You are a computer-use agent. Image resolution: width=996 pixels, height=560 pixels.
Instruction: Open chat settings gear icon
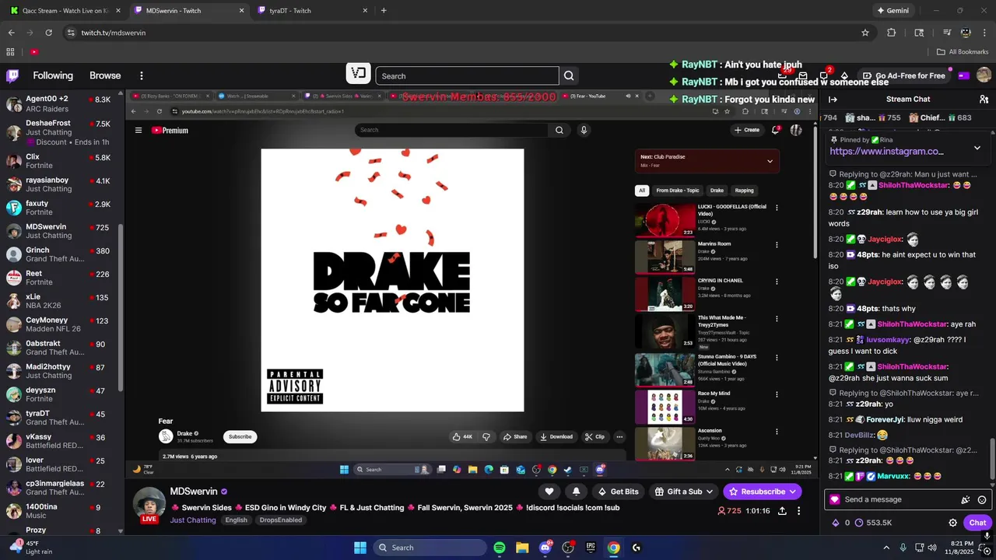pyautogui.click(x=952, y=523)
